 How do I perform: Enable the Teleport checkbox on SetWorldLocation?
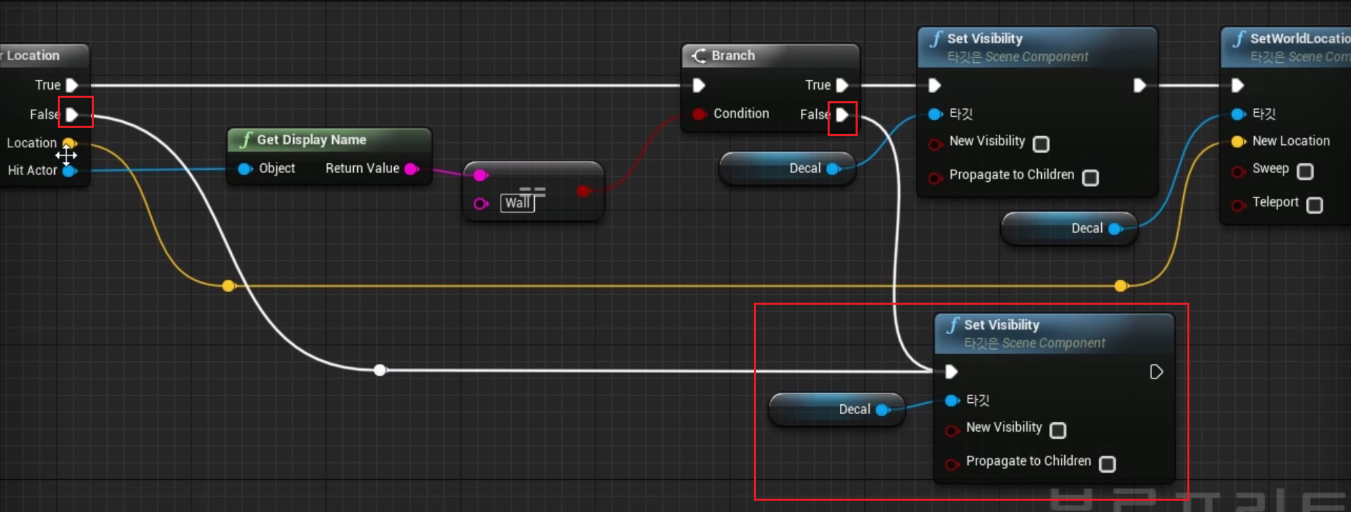1314,205
